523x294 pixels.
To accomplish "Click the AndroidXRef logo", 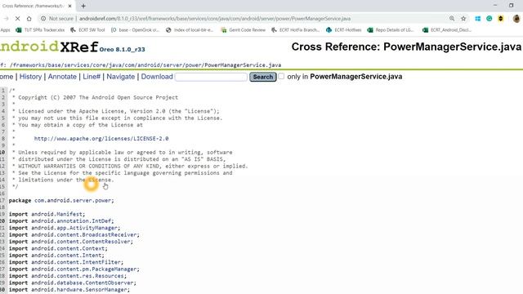I will tap(49, 47).
